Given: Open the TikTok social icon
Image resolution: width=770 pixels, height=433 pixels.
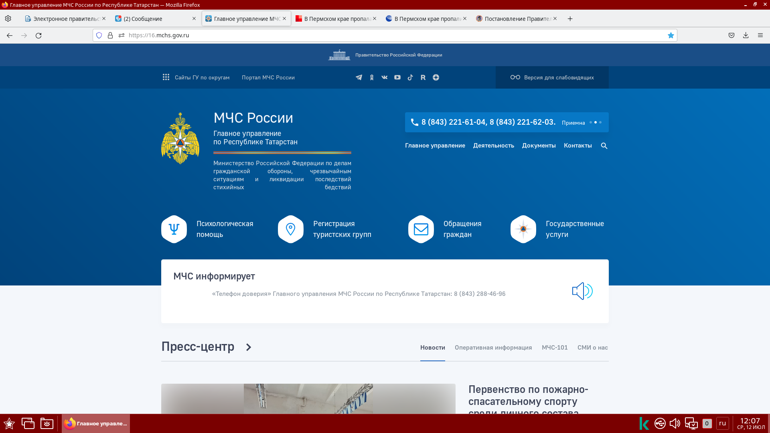Looking at the screenshot, I should click(x=410, y=77).
